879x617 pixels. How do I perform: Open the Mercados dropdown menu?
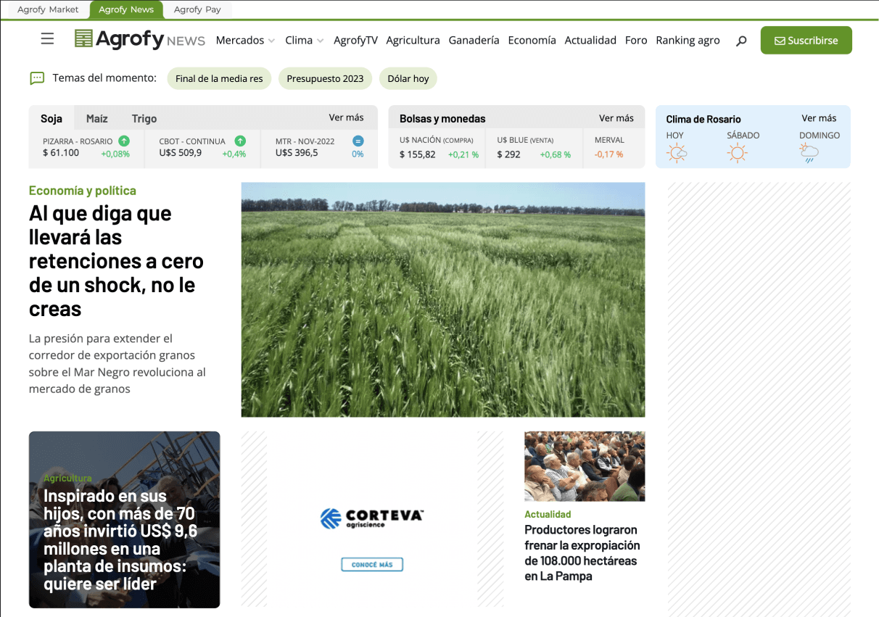245,40
